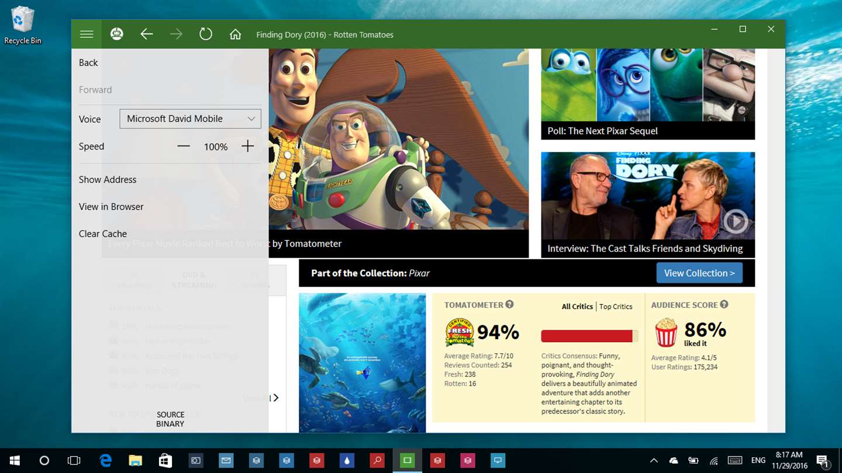Click the Certified Fresh badge icon
Image resolution: width=842 pixels, height=473 pixels.
click(460, 333)
